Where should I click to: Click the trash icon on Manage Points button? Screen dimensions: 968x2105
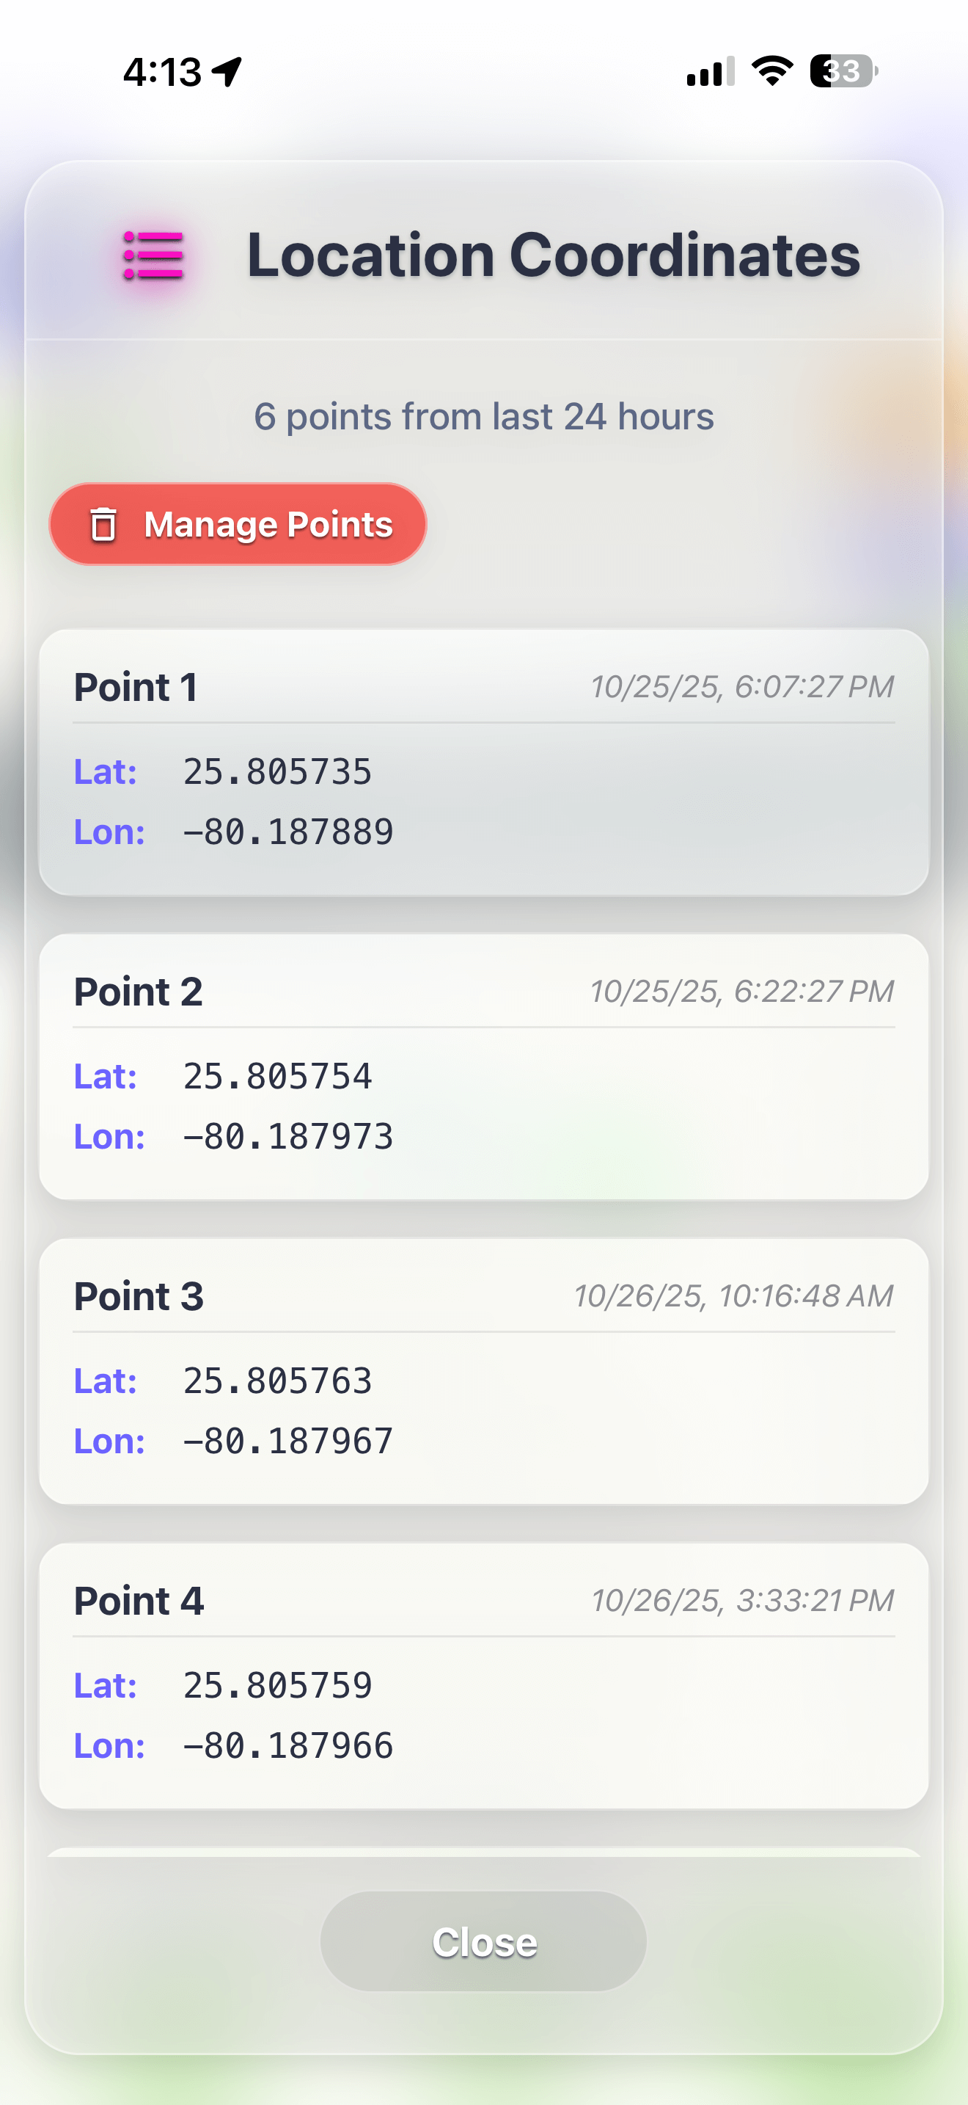[x=103, y=526]
